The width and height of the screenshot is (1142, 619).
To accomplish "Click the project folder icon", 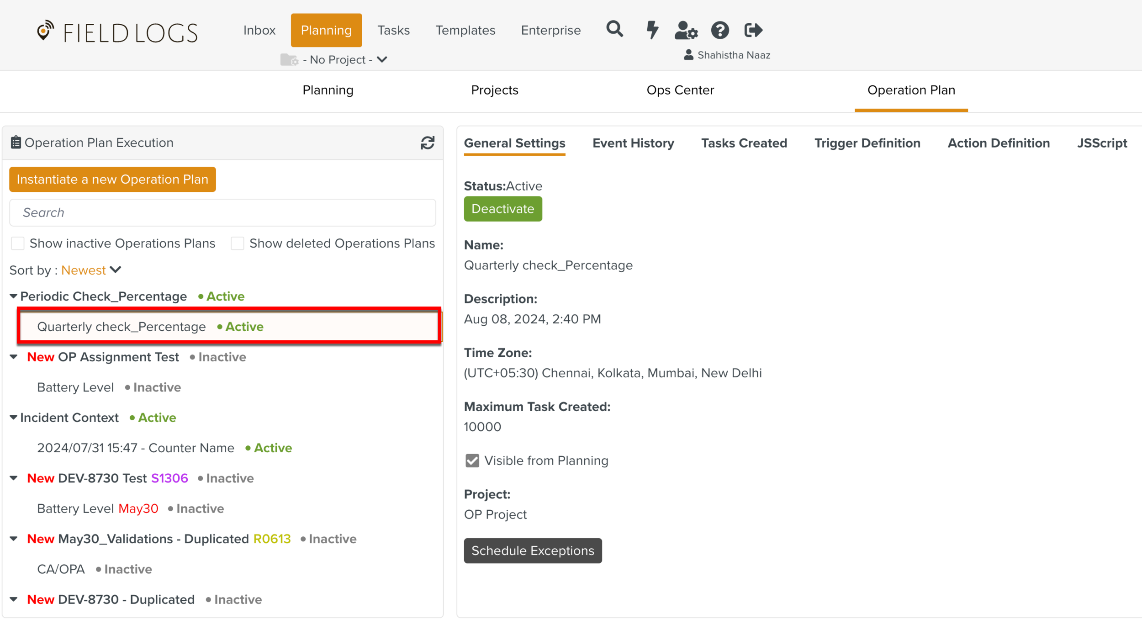I will click(x=289, y=60).
